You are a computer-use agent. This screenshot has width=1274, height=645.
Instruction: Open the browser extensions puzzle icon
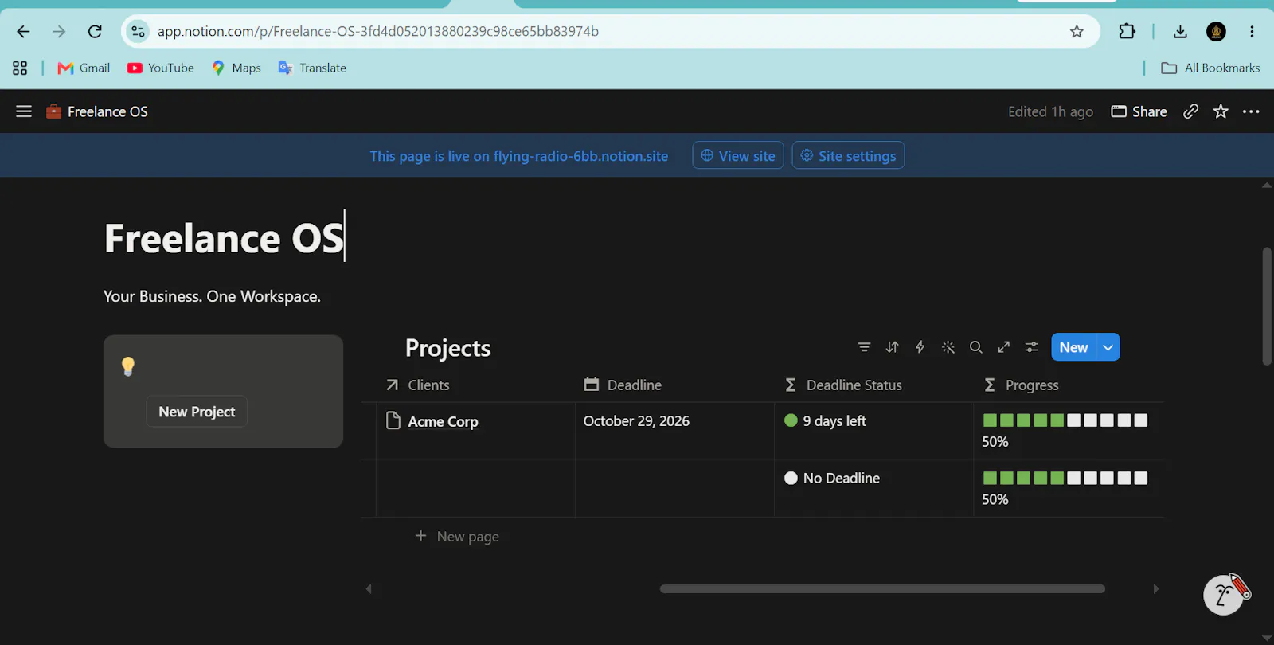point(1127,31)
